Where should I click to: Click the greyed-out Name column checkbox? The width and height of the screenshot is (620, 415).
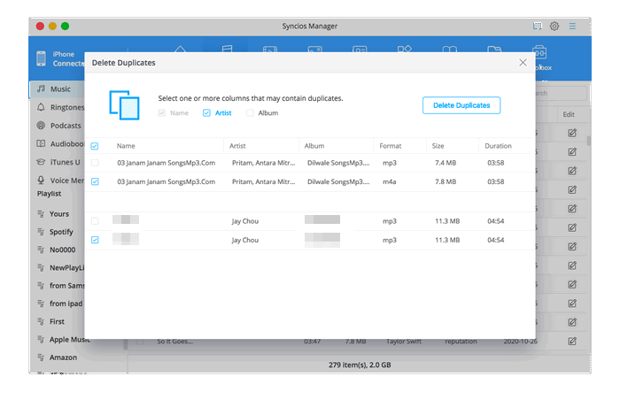click(162, 113)
